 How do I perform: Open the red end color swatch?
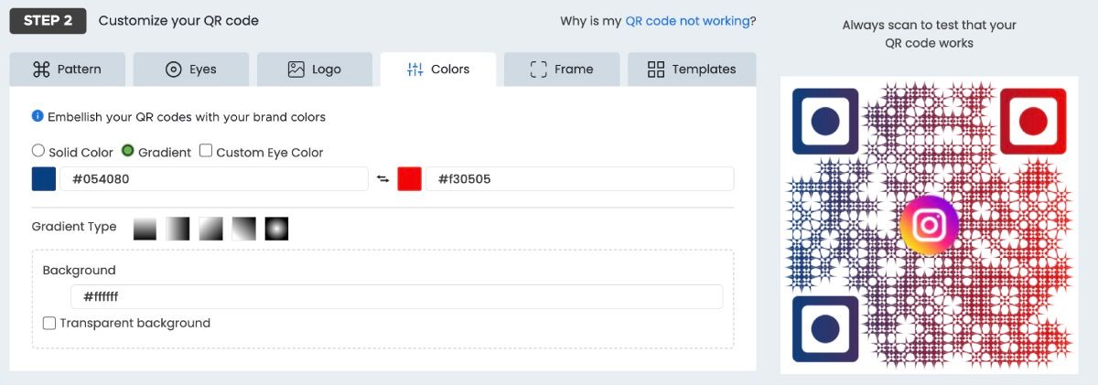point(409,179)
